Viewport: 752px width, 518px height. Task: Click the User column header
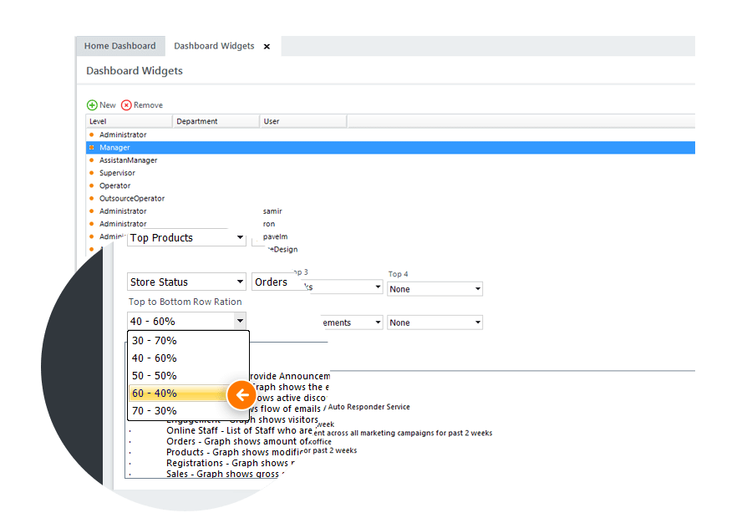pyautogui.click(x=303, y=121)
